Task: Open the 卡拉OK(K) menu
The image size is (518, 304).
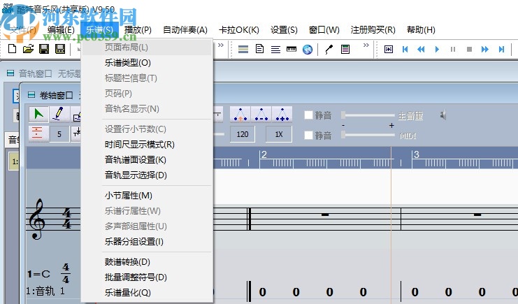Action: pos(239,30)
